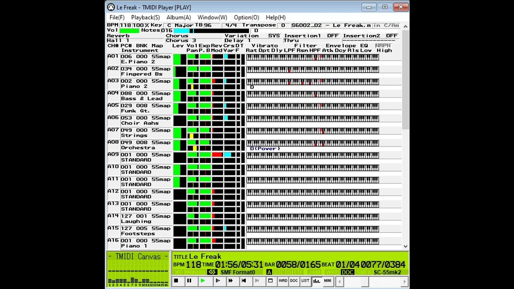The width and height of the screenshot is (514, 289).
Task: Select port A indicator
Action: click(x=269, y=272)
